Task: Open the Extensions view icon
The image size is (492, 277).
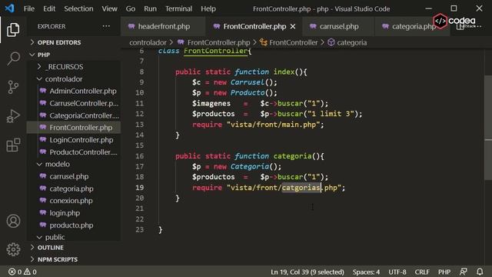Action: 13,145
